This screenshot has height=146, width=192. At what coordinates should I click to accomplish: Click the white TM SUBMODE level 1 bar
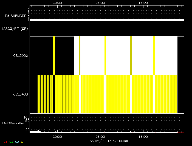point(107,20)
